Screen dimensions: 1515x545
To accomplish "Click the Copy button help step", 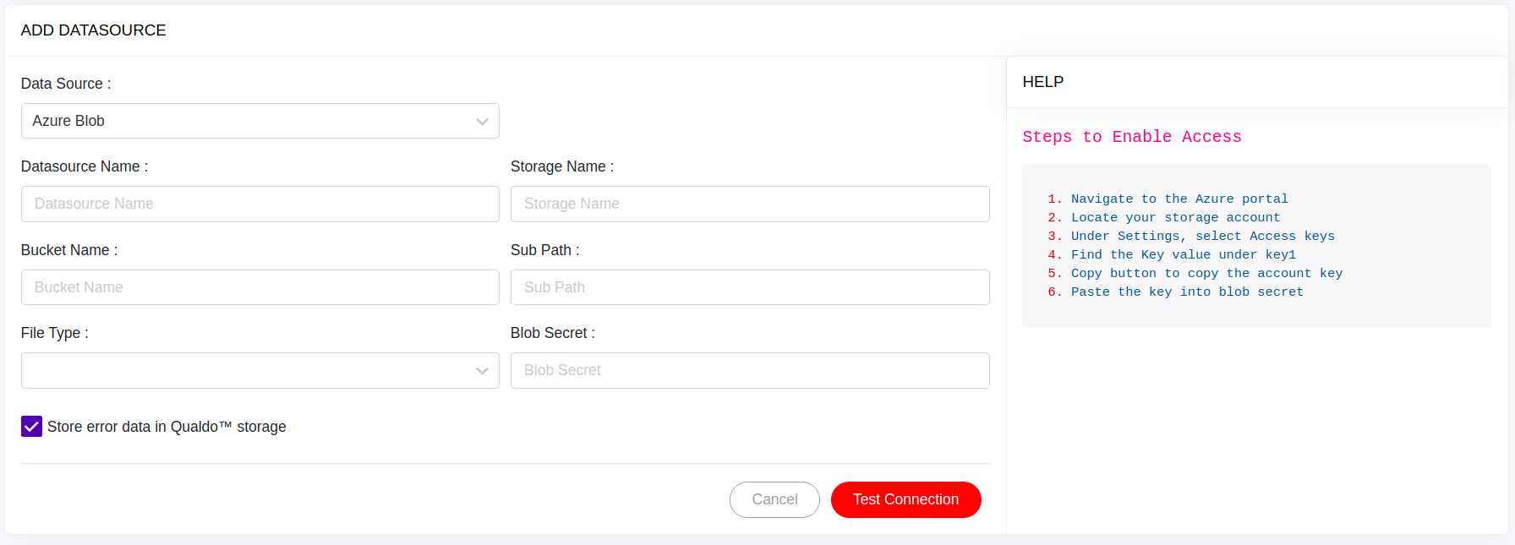I will [1206, 274].
